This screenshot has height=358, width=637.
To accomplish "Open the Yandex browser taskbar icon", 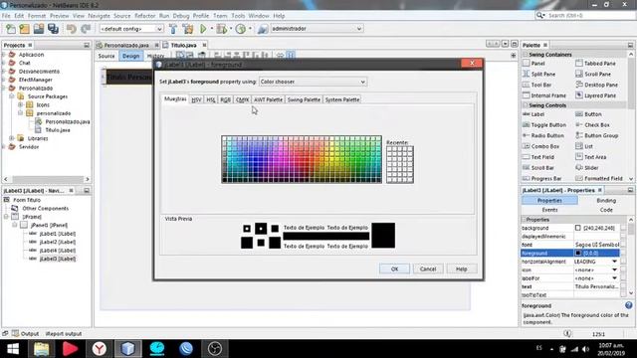I will [100, 349].
